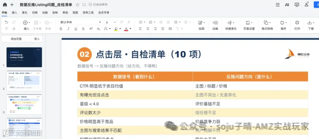Switch to the 开始 tab
The height and width of the screenshot is (139, 319).
[4, 13]
